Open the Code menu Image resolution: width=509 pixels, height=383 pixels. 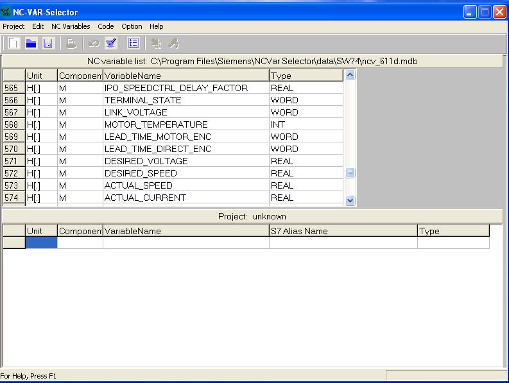(106, 26)
